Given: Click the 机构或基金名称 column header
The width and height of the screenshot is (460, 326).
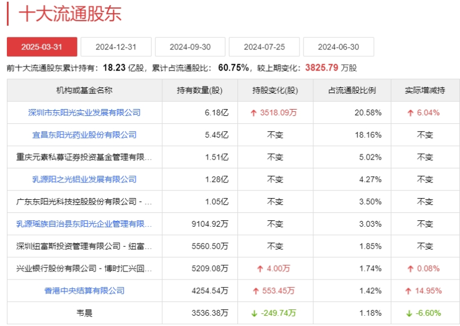Looking at the screenshot, I should click(85, 90).
